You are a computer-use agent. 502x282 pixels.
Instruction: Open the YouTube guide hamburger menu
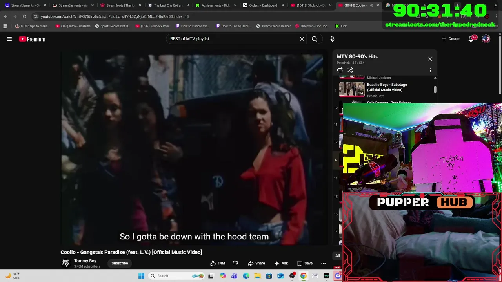click(9, 39)
